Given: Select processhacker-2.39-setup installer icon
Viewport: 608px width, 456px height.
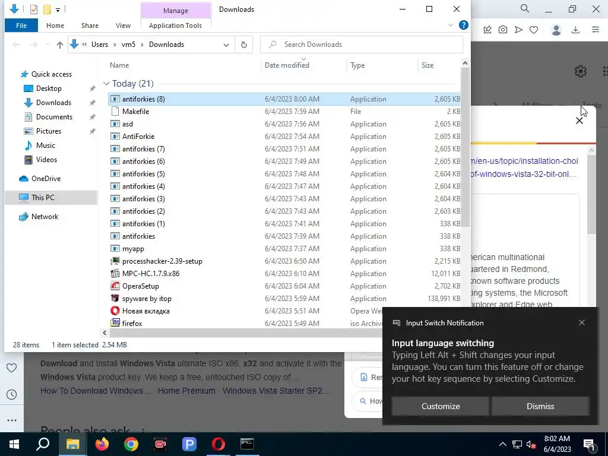Looking at the screenshot, I should (x=115, y=261).
